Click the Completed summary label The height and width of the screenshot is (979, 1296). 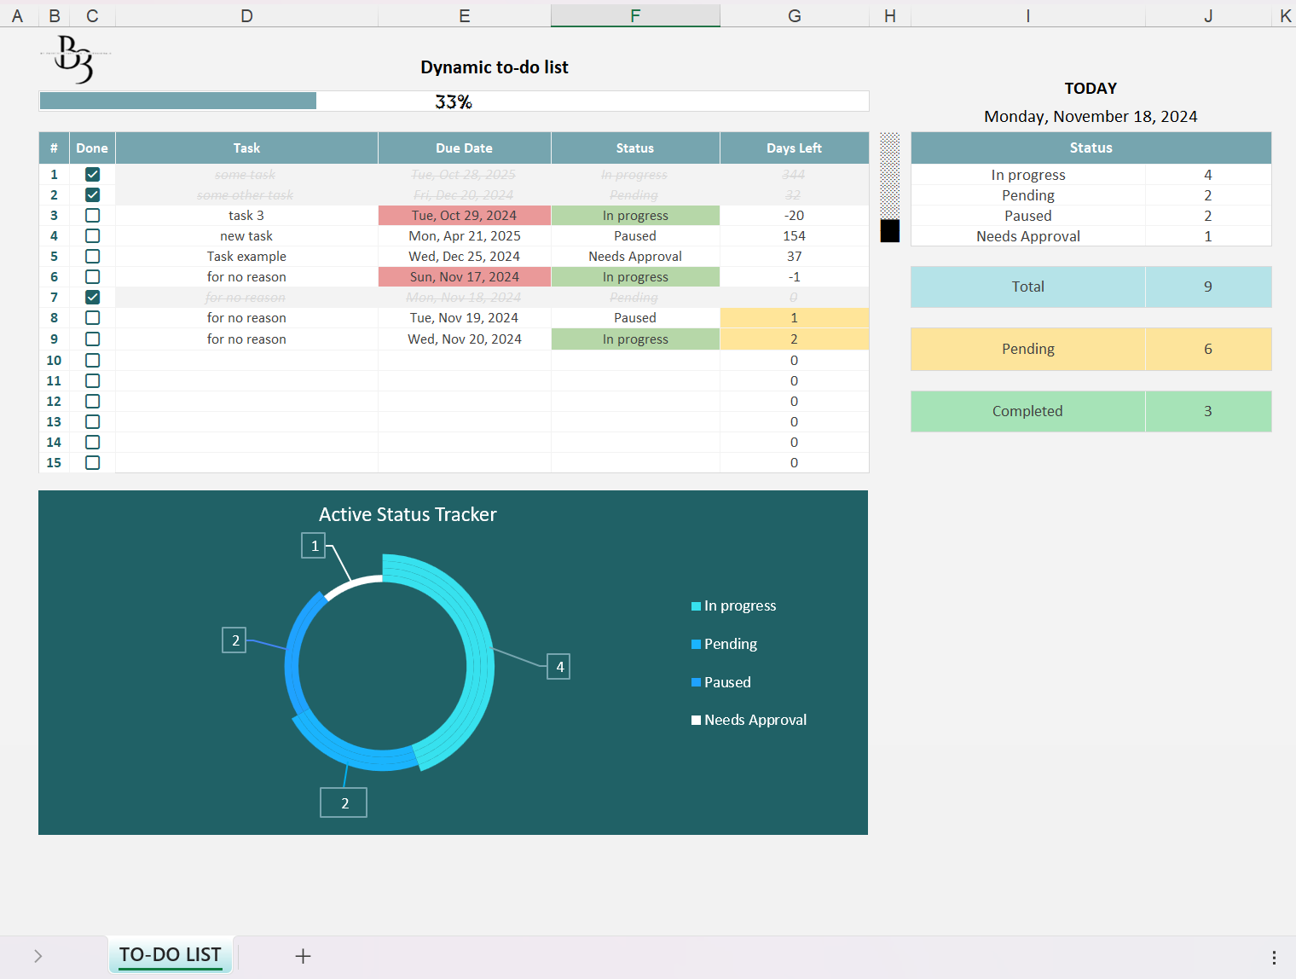point(1027,411)
